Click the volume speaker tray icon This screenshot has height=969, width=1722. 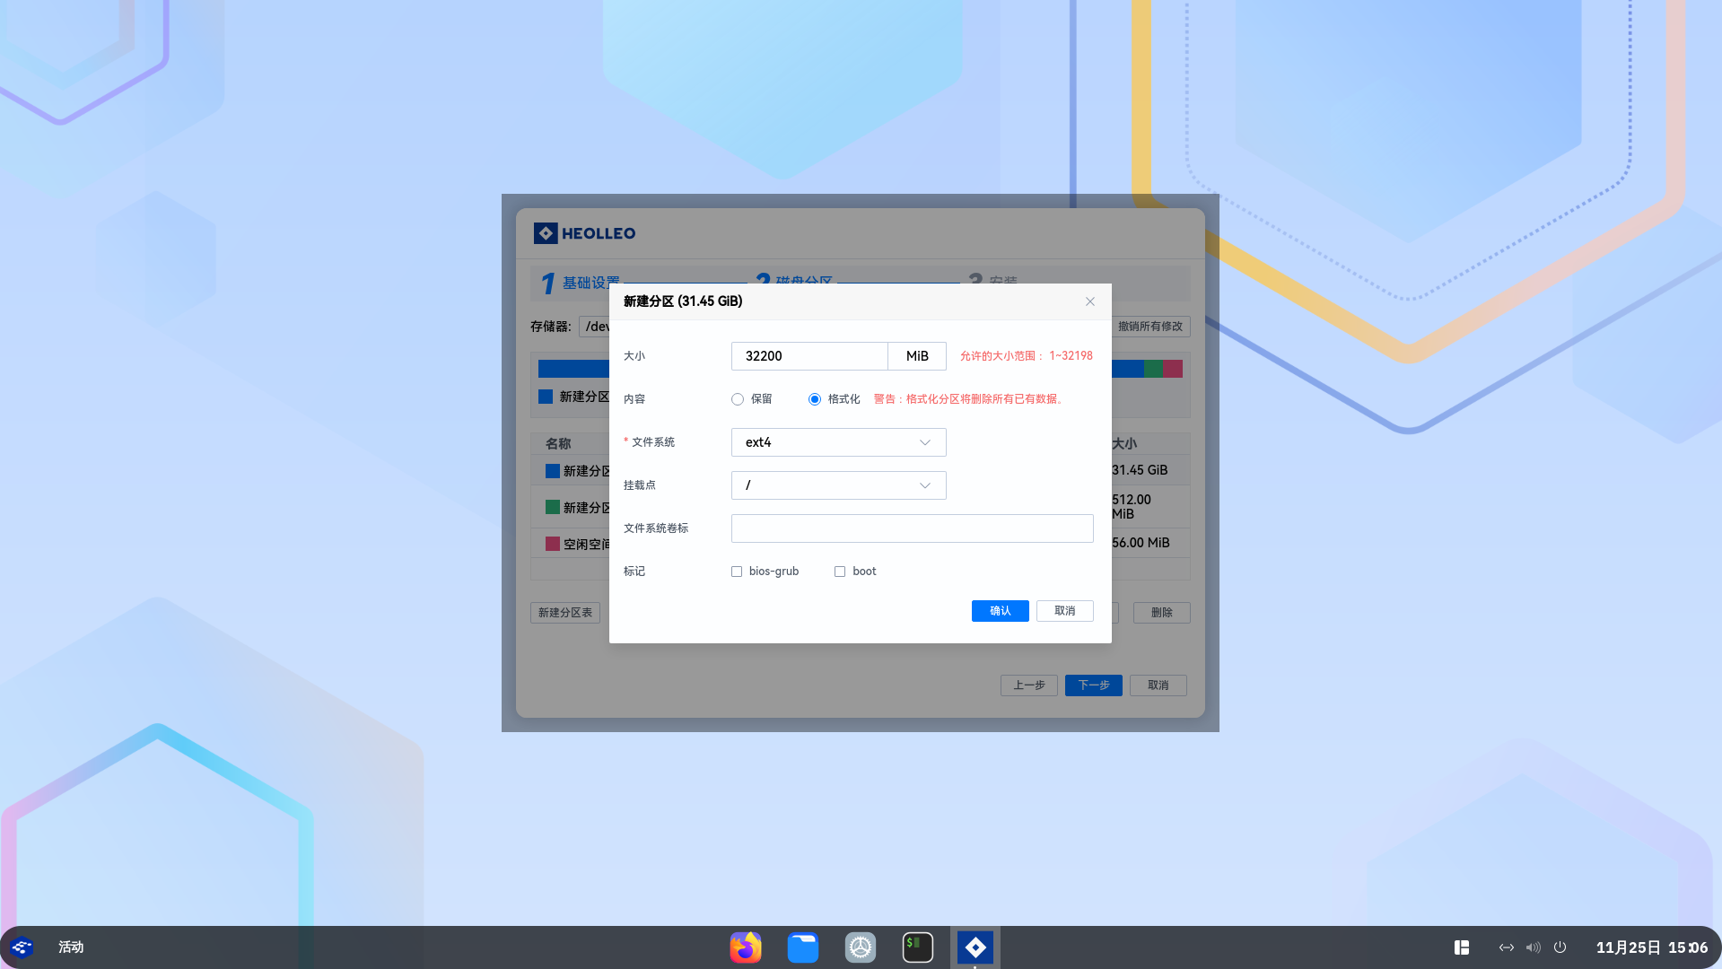[1534, 947]
